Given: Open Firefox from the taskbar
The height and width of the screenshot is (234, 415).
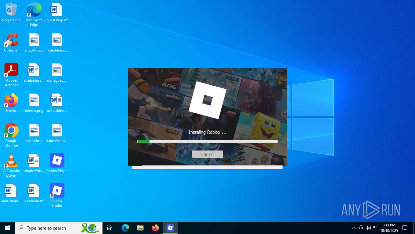Looking at the screenshot, I should (155, 228).
